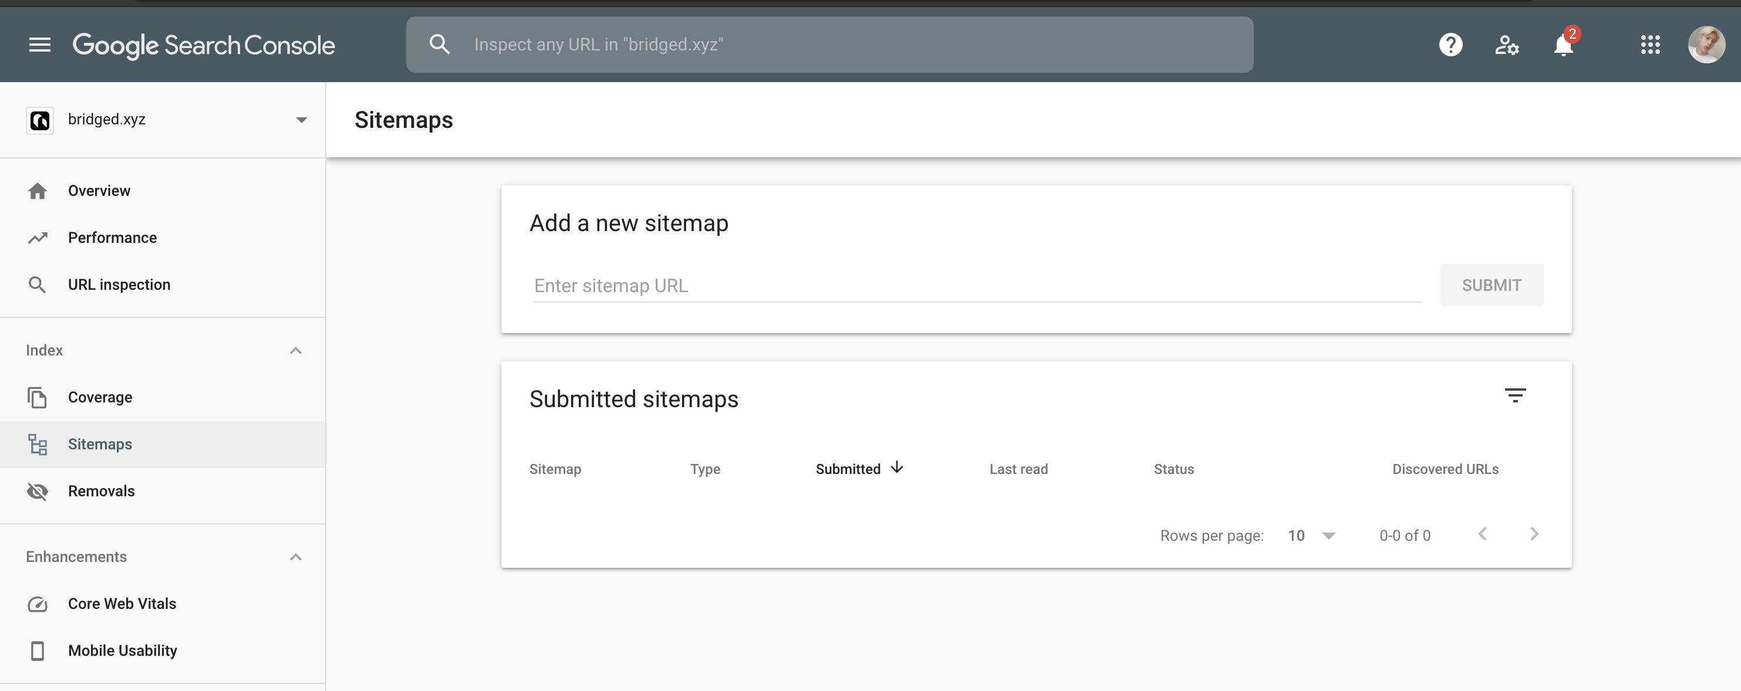Screen dimensions: 1741x691
Task: Open the Removals tool
Action: (102, 491)
